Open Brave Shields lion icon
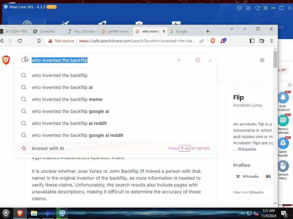 point(213,41)
